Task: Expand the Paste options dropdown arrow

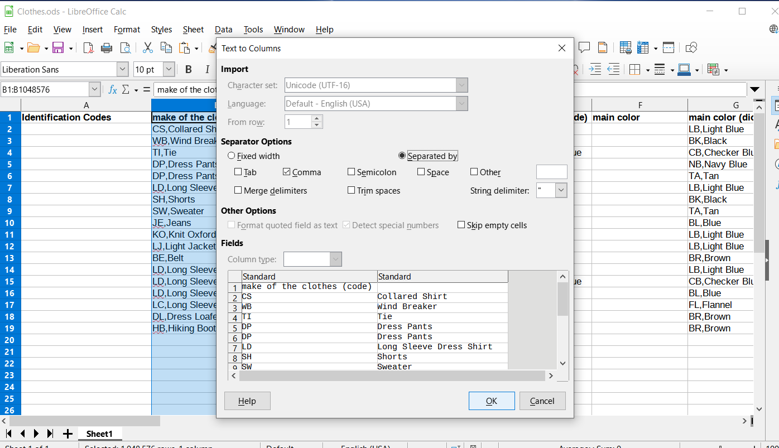Action: tap(196, 49)
